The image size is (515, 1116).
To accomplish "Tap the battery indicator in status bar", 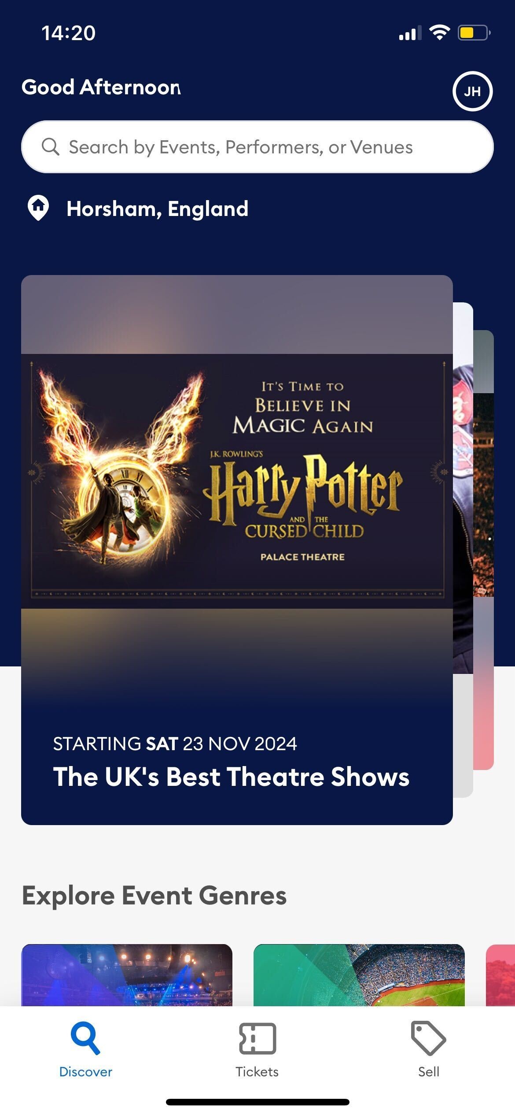I will (474, 33).
